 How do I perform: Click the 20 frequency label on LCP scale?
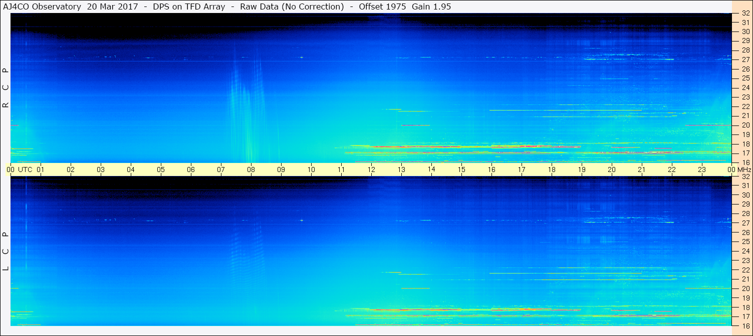(x=745, y=288)
